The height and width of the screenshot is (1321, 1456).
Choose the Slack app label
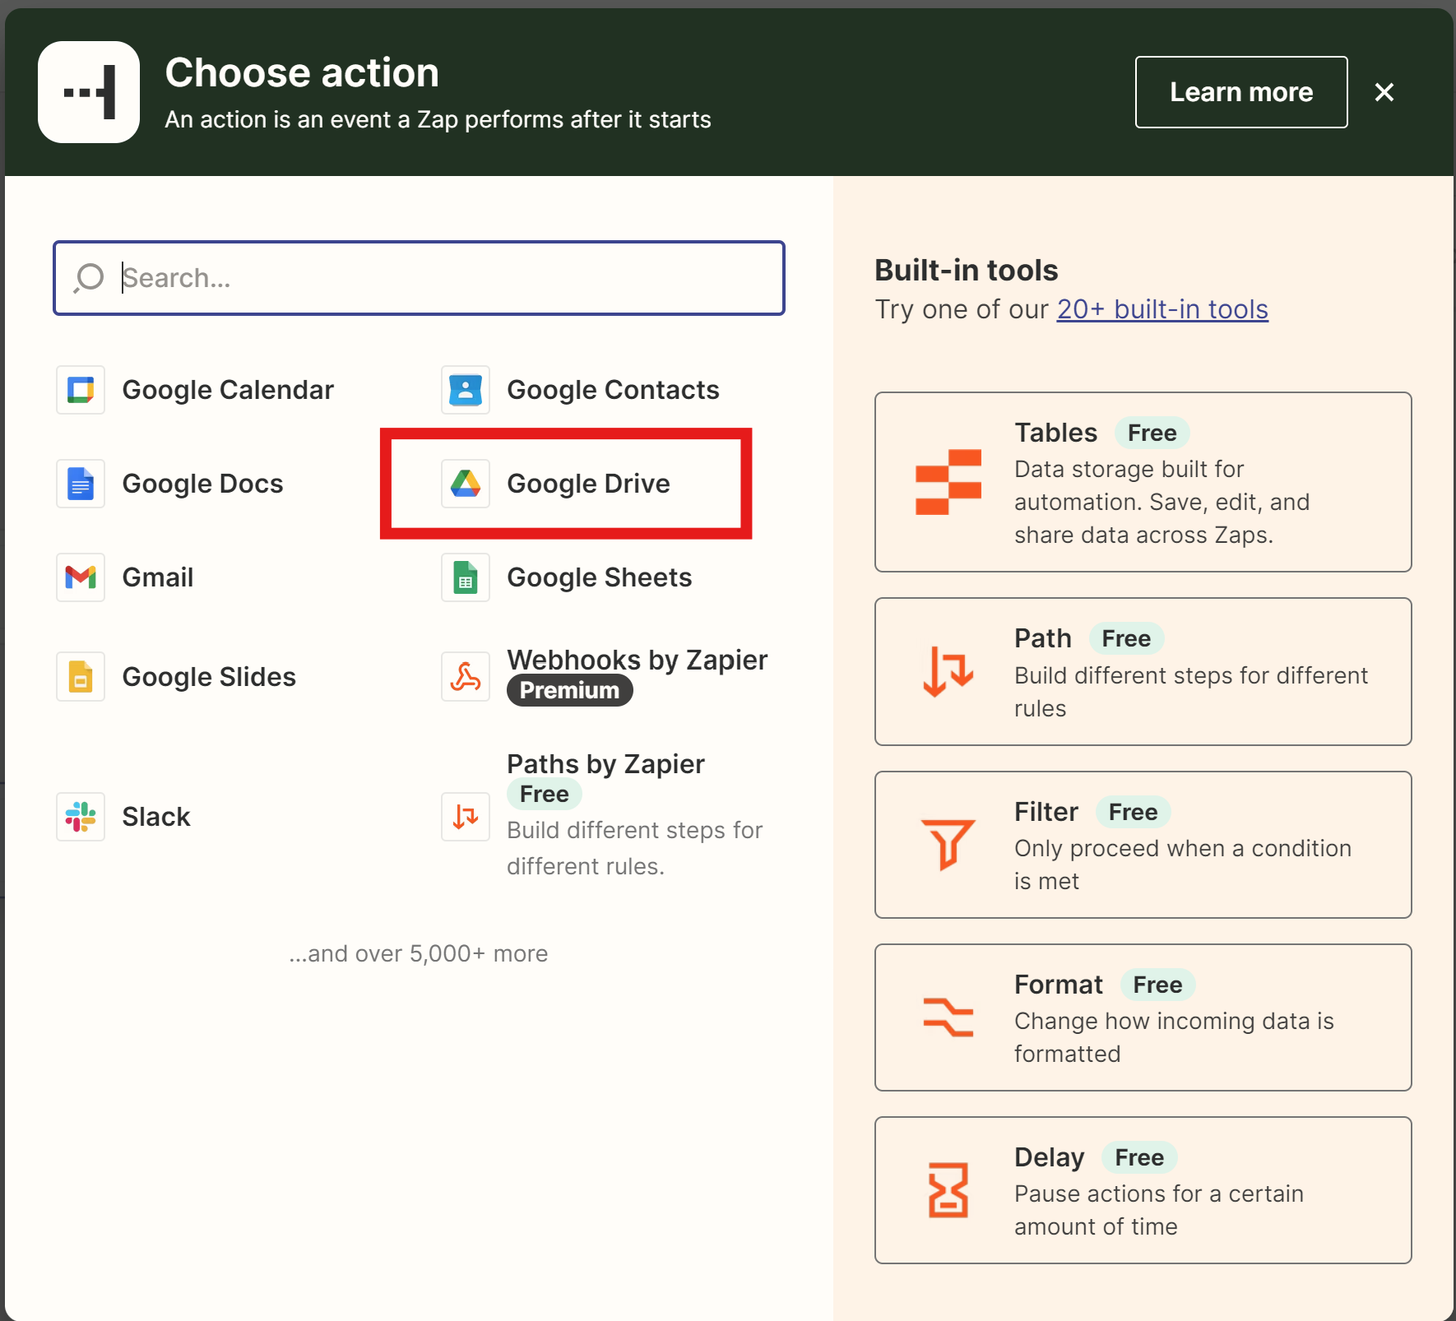click(156, 817)
